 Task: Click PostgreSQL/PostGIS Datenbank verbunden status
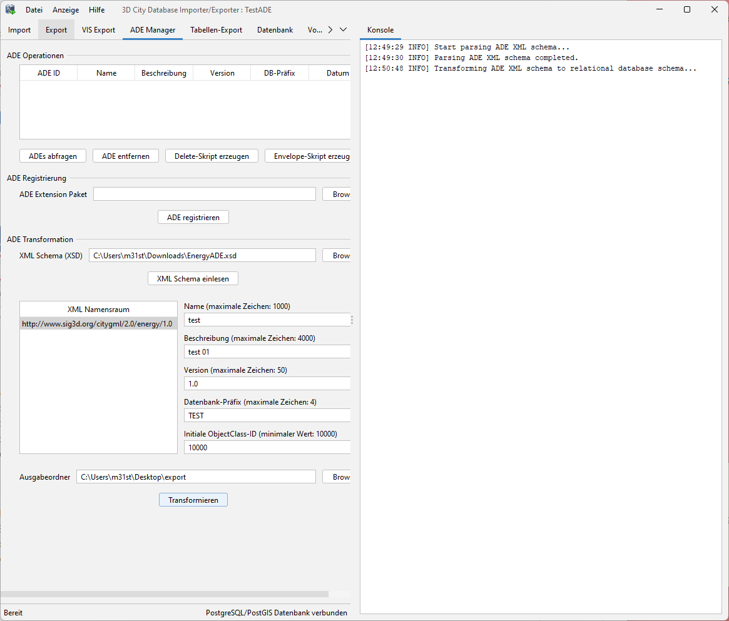[277, 613]
